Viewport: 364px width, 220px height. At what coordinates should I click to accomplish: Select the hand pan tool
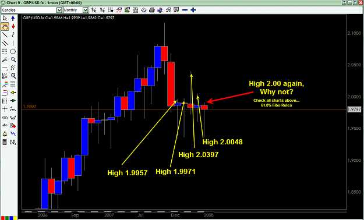(5, 26)
